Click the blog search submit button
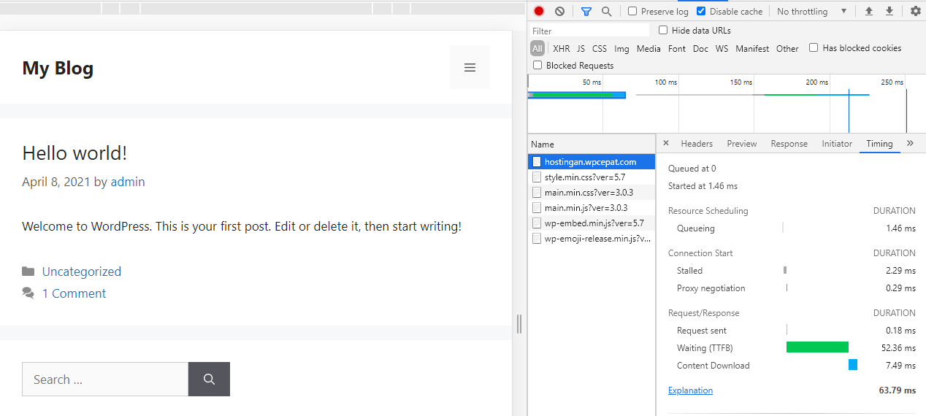Screen dimensions: 926x416 (x=209, y=380)
